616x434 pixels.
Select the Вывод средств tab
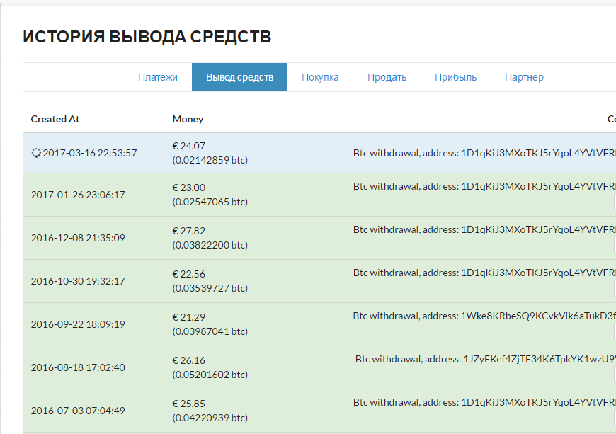tap(239, 77)
